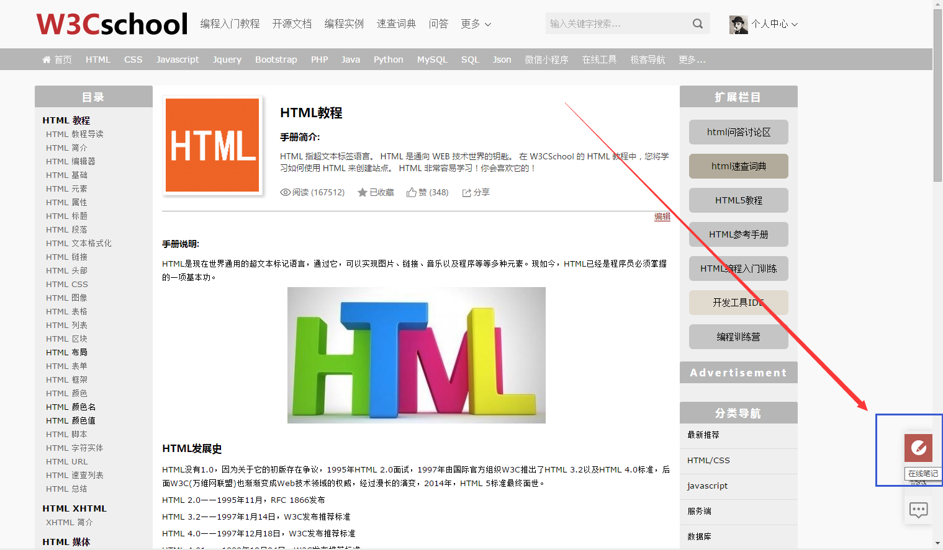Open the online notes pencil icon

point(918,448)
